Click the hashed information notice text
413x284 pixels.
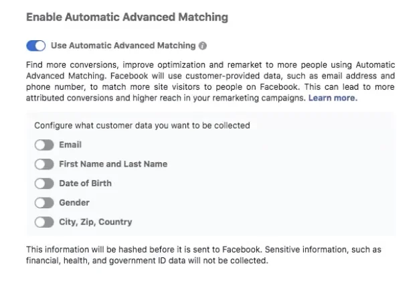pos(203,255)
